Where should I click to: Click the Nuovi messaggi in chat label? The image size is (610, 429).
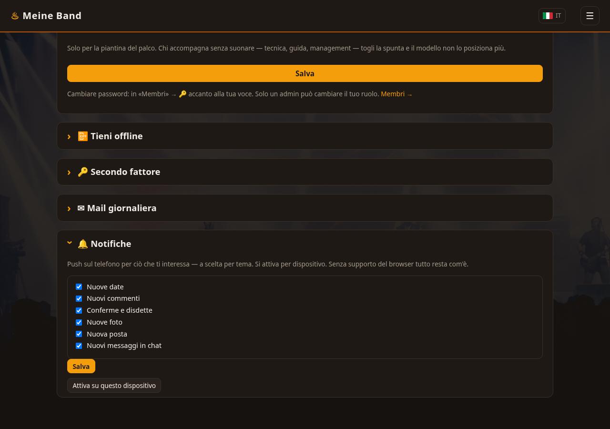coord(124,346)
